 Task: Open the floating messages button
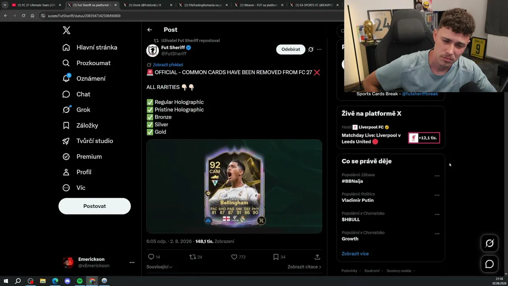pos(489,264)
